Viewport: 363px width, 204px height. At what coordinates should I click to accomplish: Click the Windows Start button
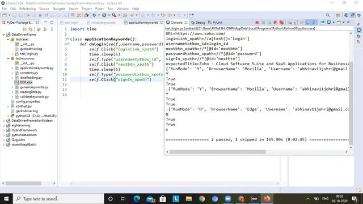6,199
